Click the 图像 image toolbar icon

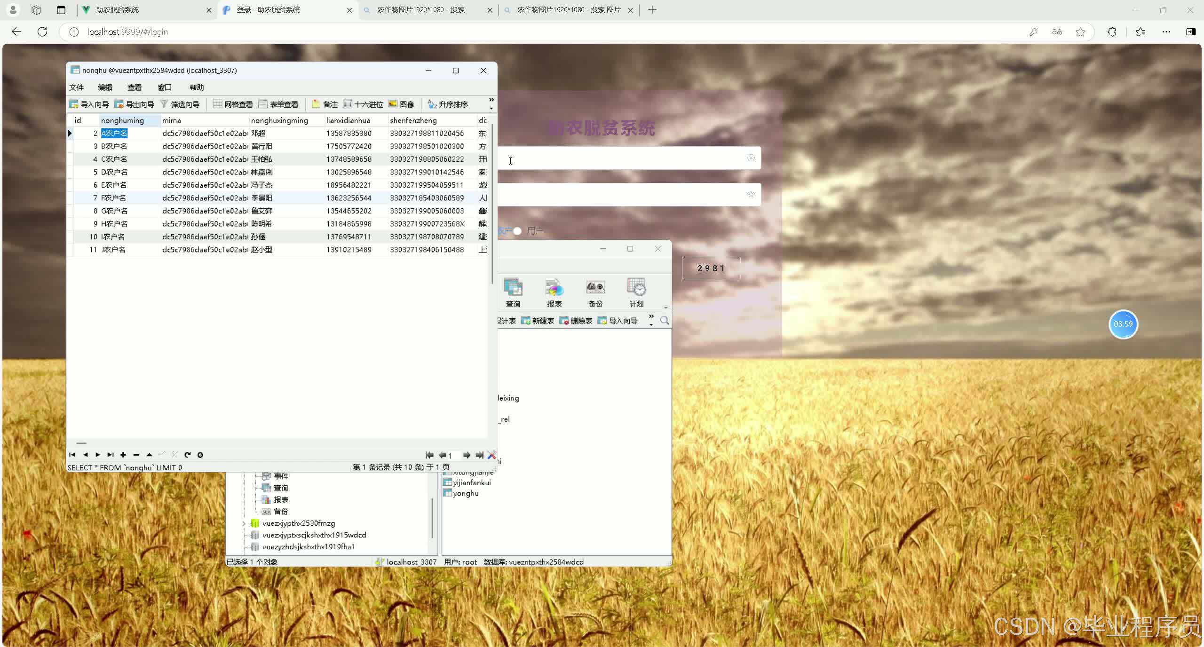pos(402,104)
